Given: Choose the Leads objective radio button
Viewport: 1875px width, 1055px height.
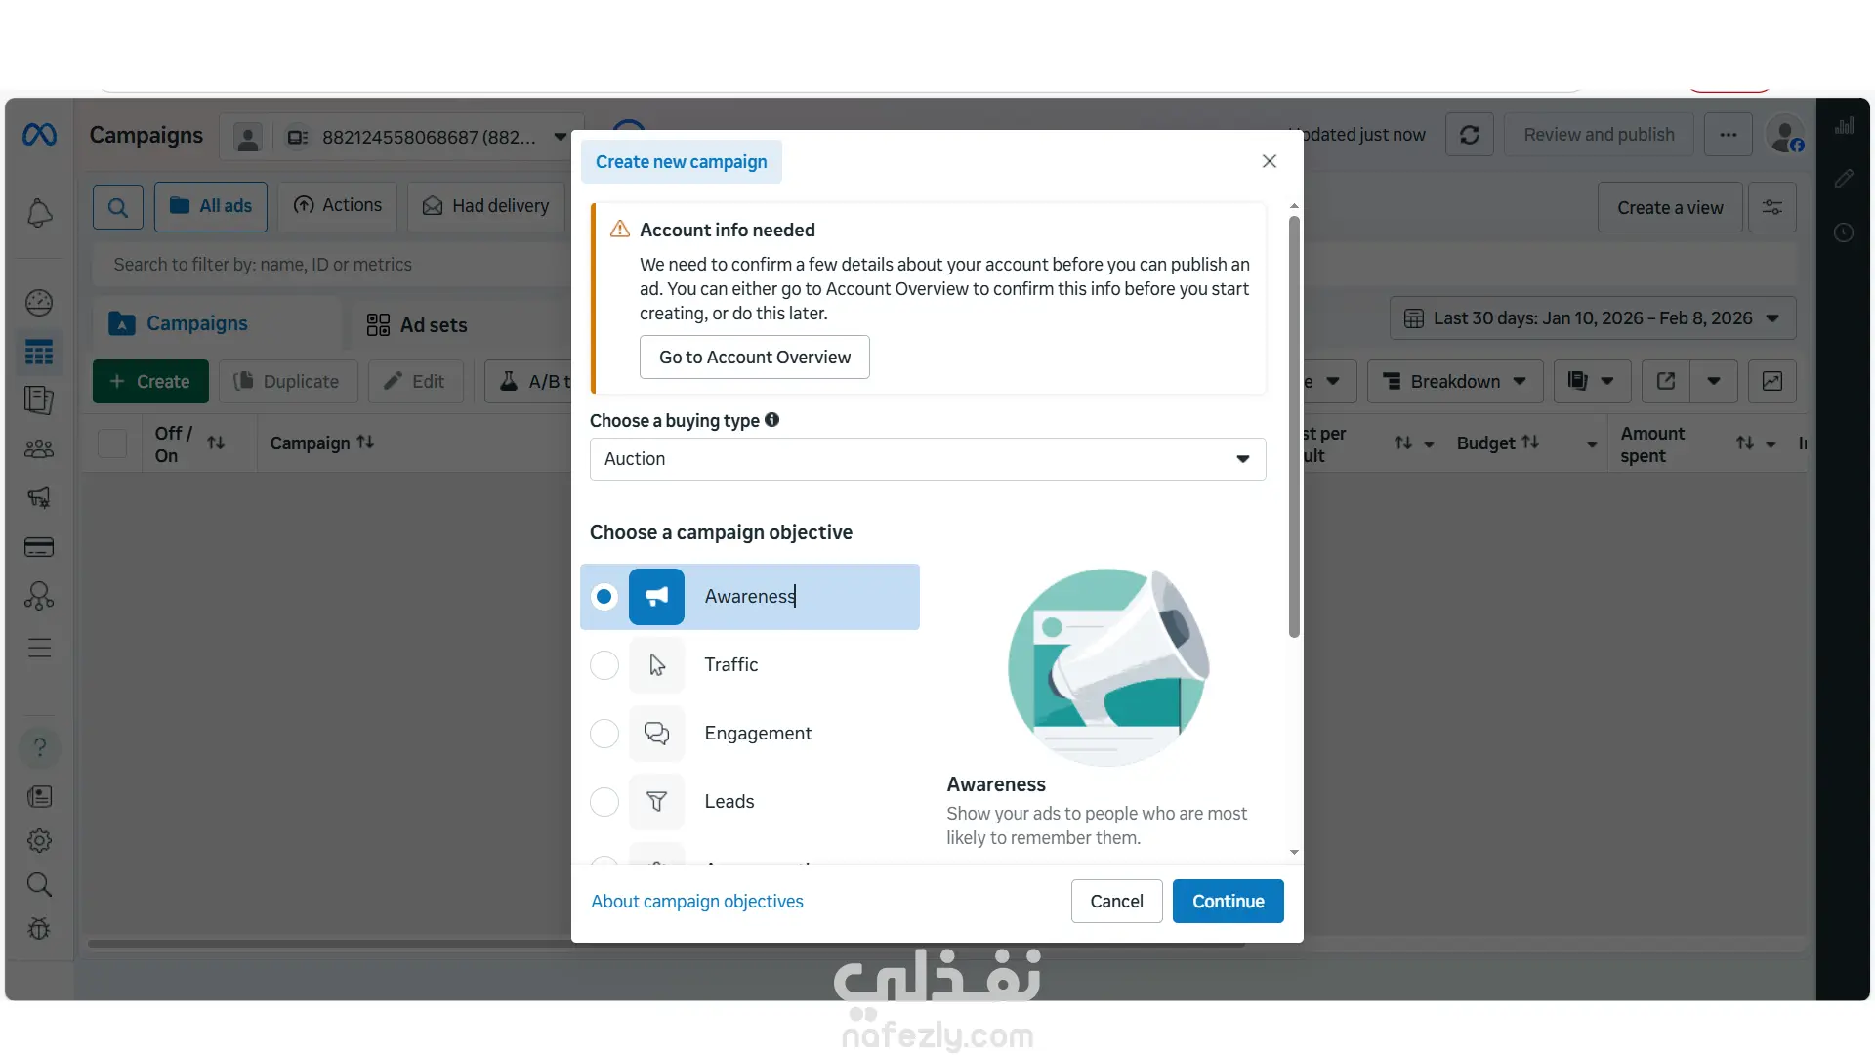Looking at the screenshot, I should tap(604, 802).
